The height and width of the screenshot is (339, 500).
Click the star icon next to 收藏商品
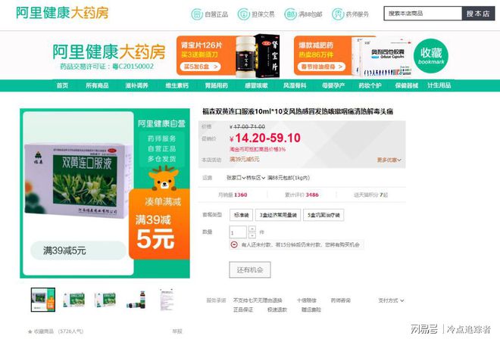point(30,331)
